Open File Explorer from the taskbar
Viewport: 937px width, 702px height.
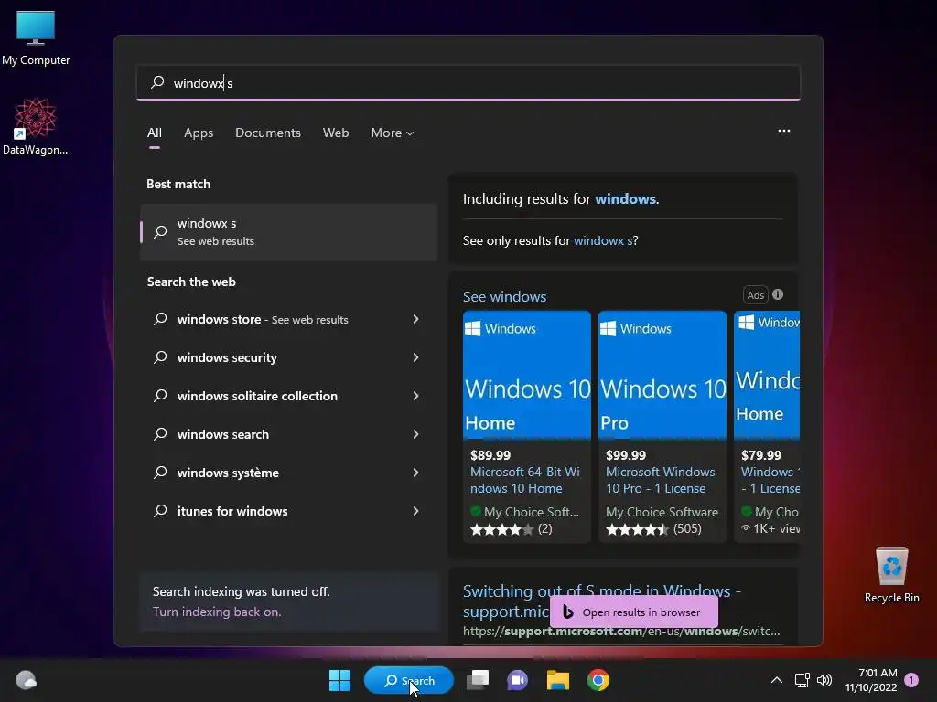557,680
